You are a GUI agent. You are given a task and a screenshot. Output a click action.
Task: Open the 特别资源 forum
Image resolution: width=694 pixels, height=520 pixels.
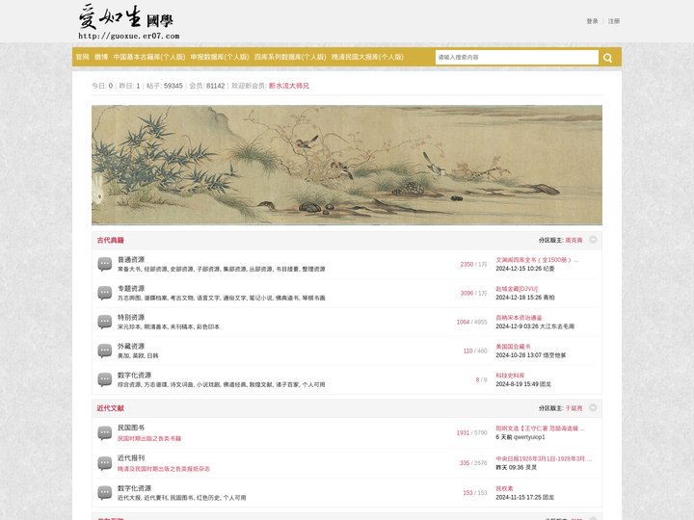point(131,318)
